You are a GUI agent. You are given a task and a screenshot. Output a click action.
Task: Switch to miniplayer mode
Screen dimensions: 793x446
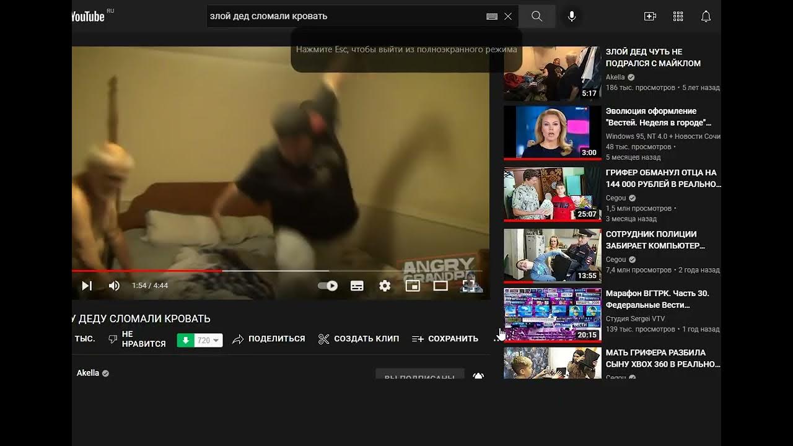coord(413,286)
